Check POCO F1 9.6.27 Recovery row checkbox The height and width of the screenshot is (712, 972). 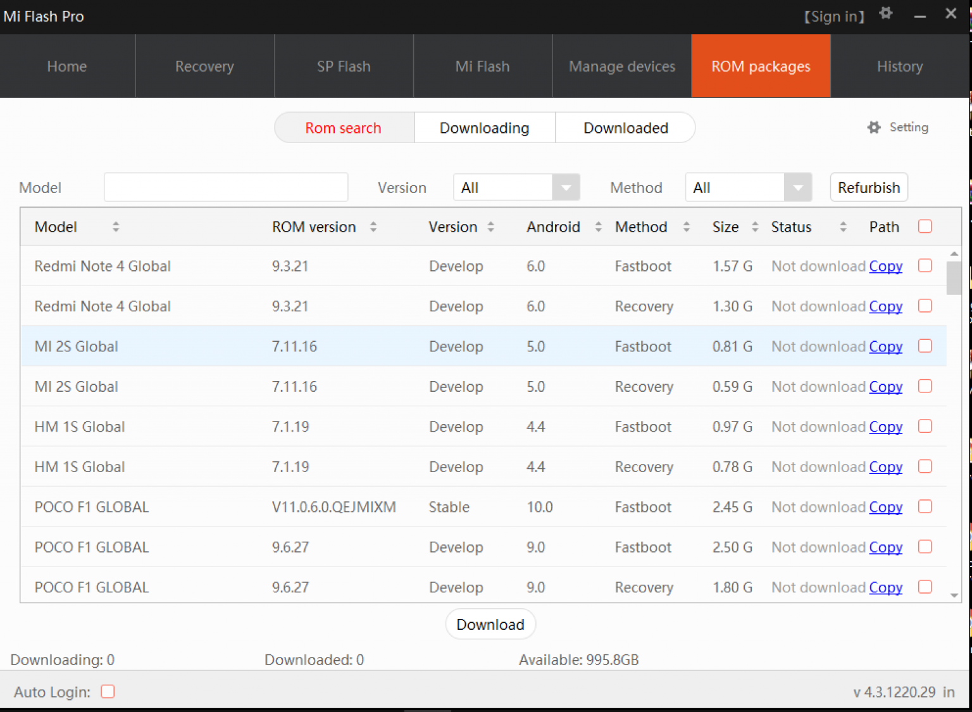[x=925, y=587]
